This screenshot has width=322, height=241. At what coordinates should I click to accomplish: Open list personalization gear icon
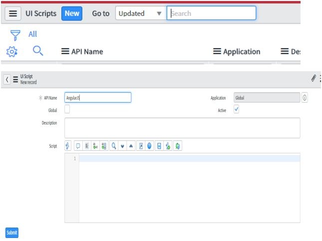[12, 51]
